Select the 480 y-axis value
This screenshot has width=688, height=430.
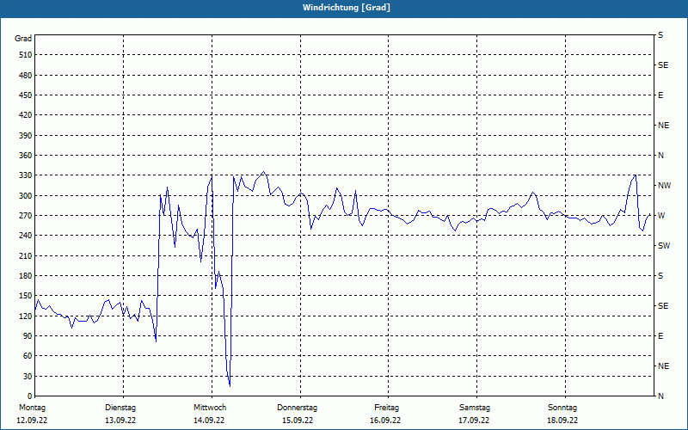(x=26, y=76)
